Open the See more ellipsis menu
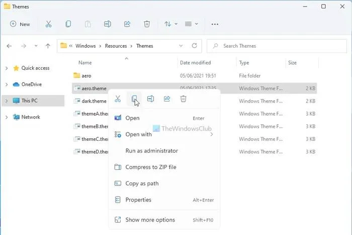Image resolution: width=352 pixels, height=235 pixels. click(x=215, y=24)
